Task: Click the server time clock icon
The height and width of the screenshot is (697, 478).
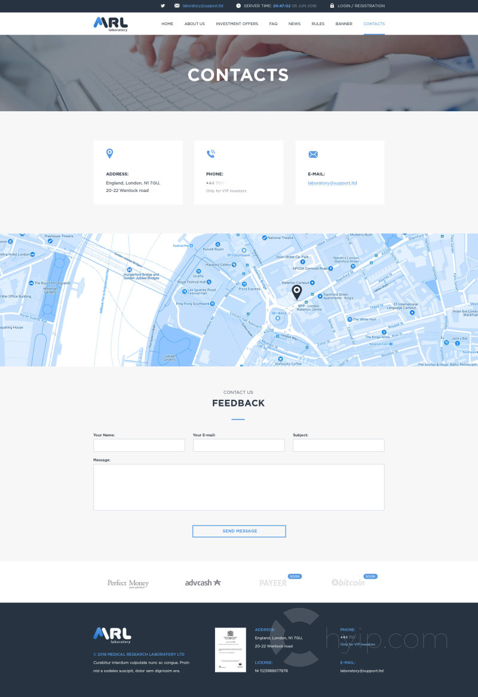Action: [238, 6]
